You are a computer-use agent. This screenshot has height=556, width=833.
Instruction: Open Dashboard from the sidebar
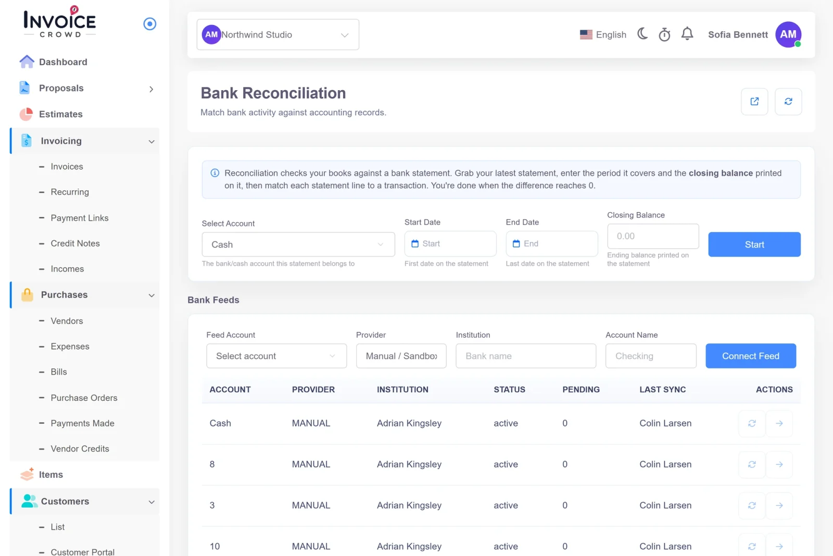[63, 62]
